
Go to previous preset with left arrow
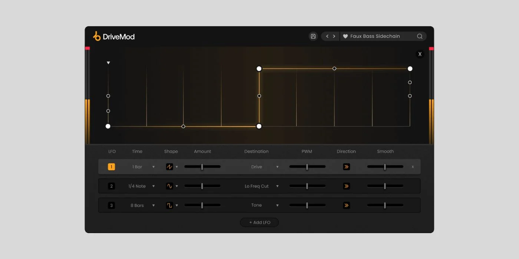(x=327, y=36)
